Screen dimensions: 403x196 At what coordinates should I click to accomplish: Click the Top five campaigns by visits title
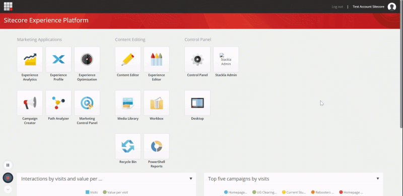(x=238, y=179)
